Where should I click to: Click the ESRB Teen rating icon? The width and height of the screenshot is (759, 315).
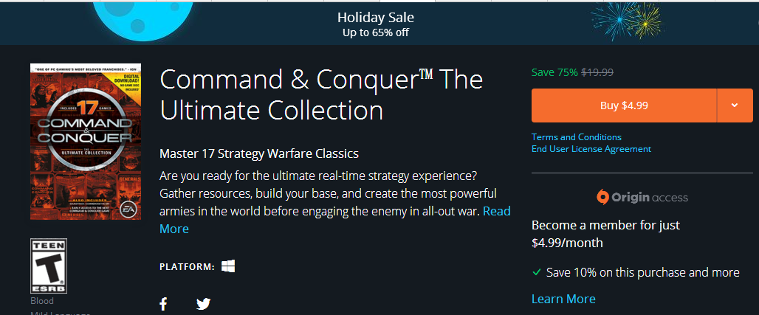49,266
